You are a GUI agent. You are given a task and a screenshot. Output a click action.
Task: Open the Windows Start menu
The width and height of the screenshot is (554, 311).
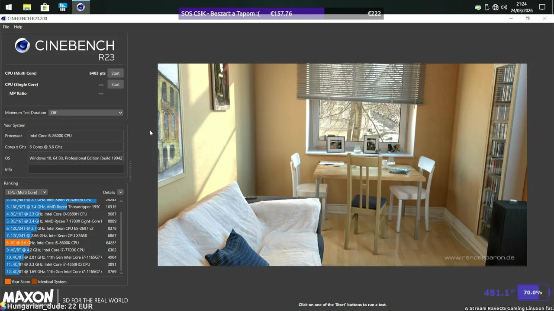click(x=8, y=7)
